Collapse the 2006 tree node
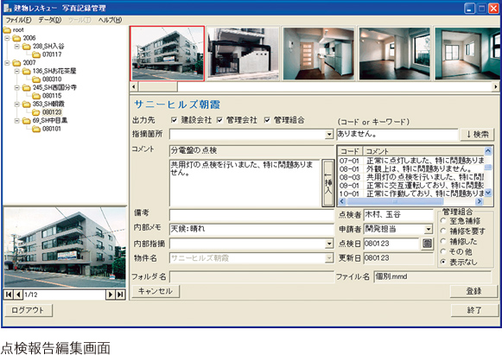 (x=7, y=38)
